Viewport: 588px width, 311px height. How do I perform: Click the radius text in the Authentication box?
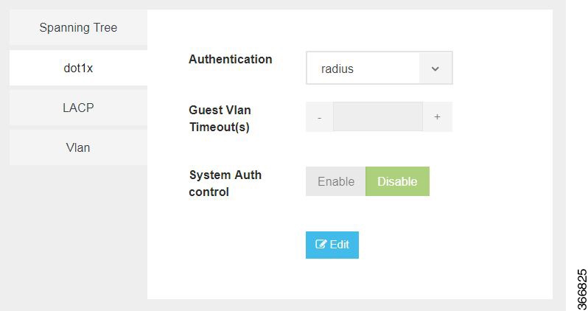point(337,69)
